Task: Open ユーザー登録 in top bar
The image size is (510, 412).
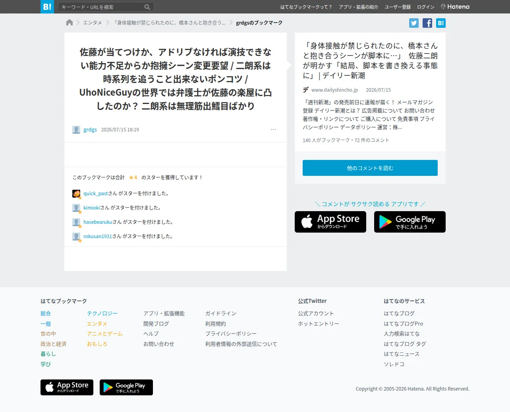Action: click(x=398, y=7)
